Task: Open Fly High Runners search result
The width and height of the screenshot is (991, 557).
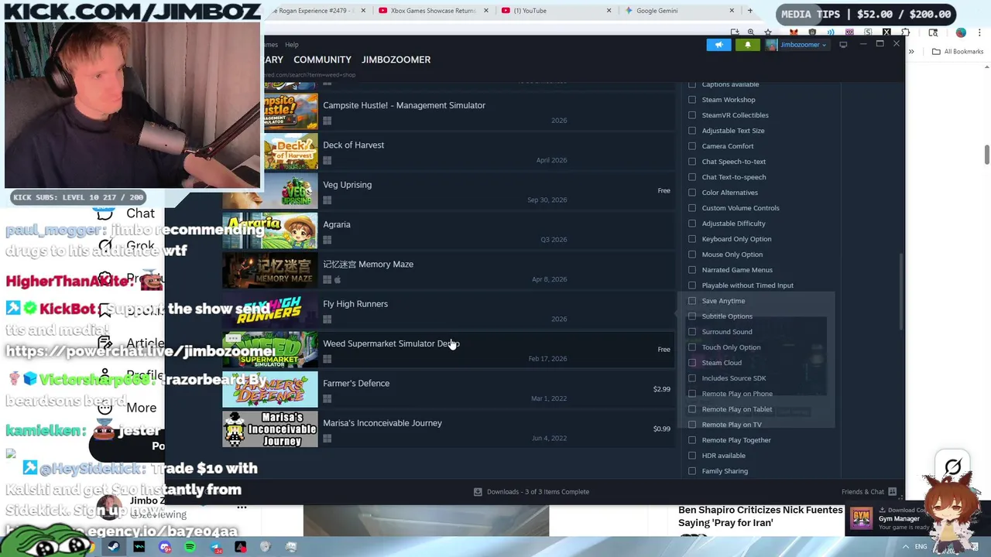Action: [448, 310]
